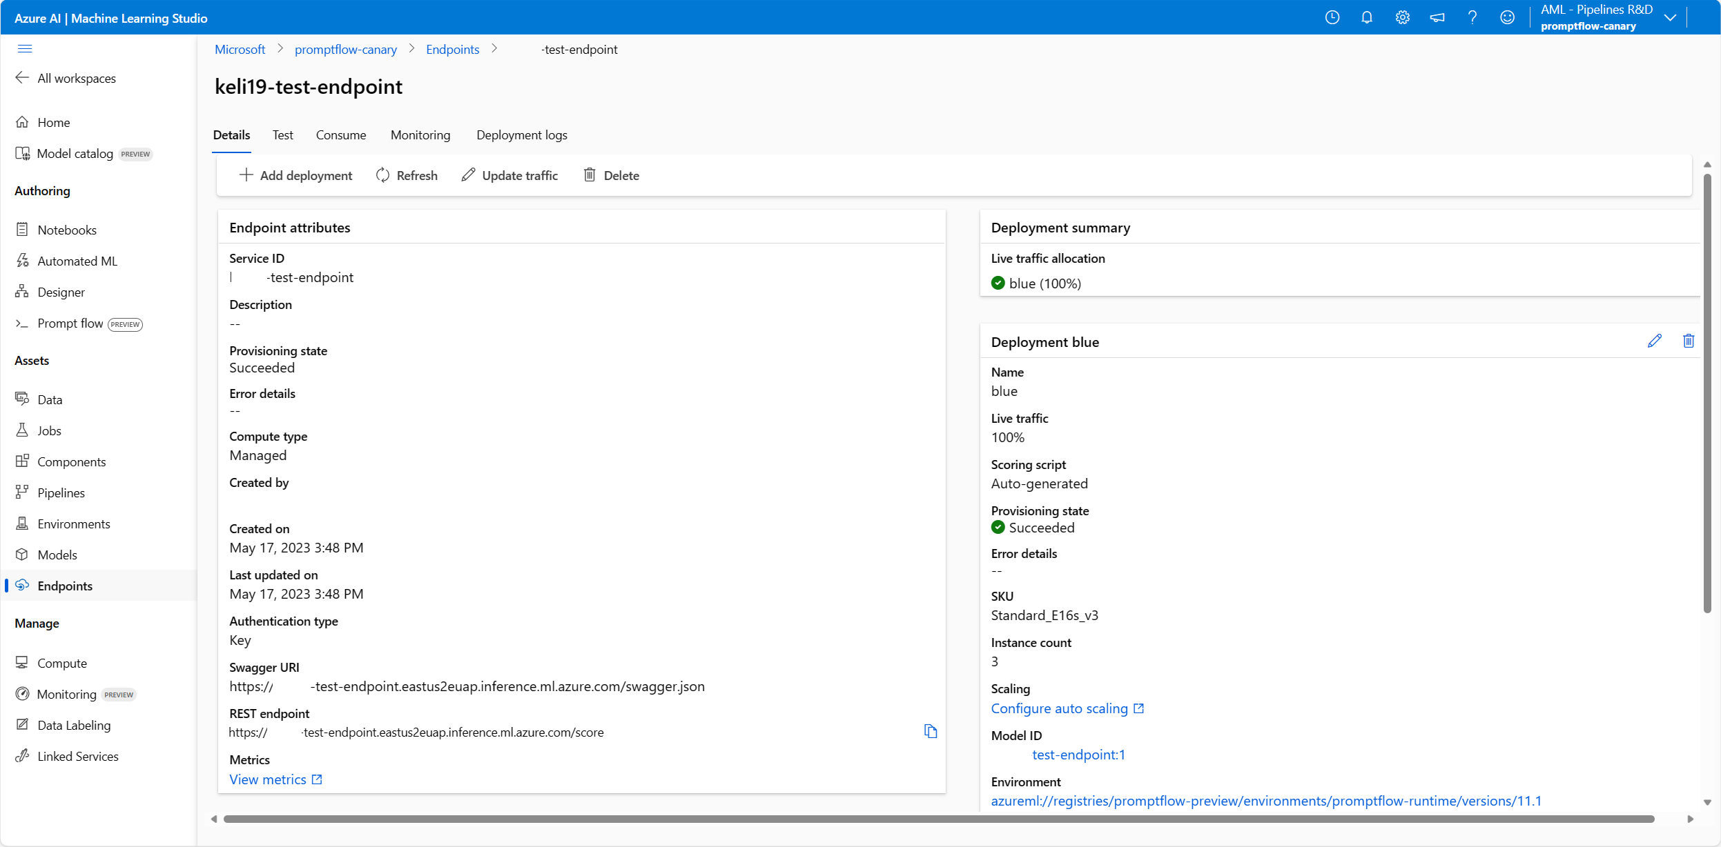Click the horizontal scrollbar at bottom

[x=939, y=819]
